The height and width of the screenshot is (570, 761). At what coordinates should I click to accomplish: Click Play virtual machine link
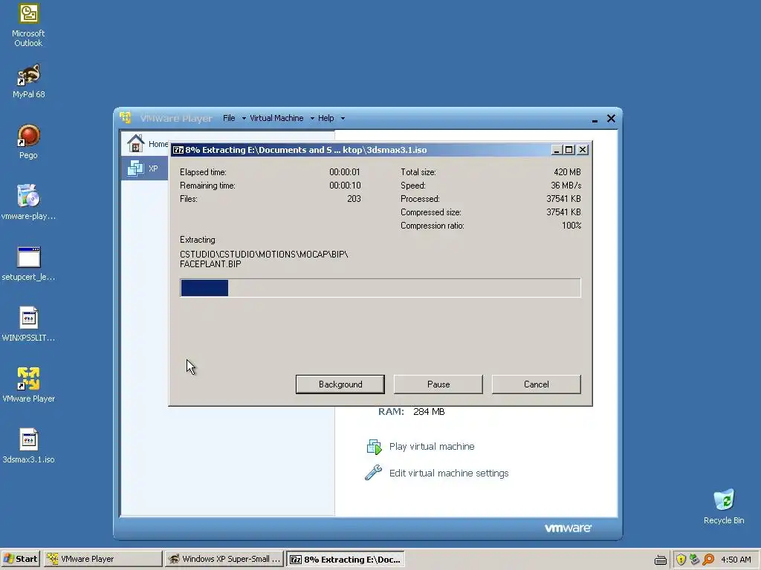click(432, 446)
